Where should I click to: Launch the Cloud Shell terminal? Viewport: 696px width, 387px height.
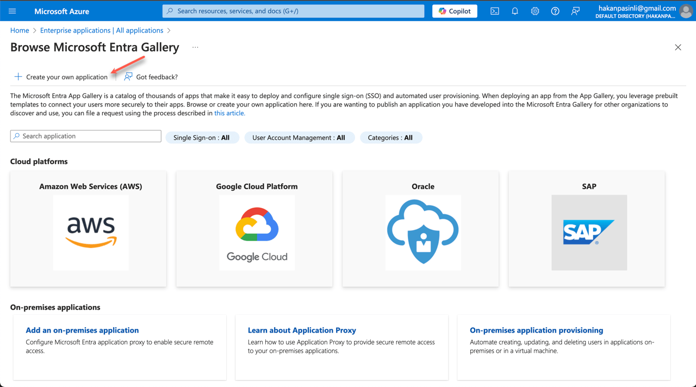[494, 11]
